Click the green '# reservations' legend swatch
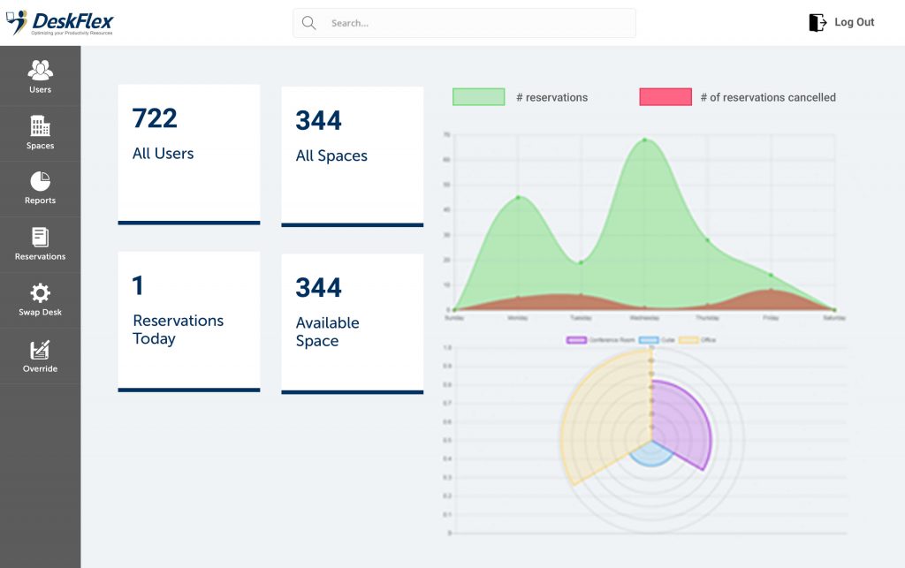The height and width of the screenshot is (568, 905). tap(478, 97)
